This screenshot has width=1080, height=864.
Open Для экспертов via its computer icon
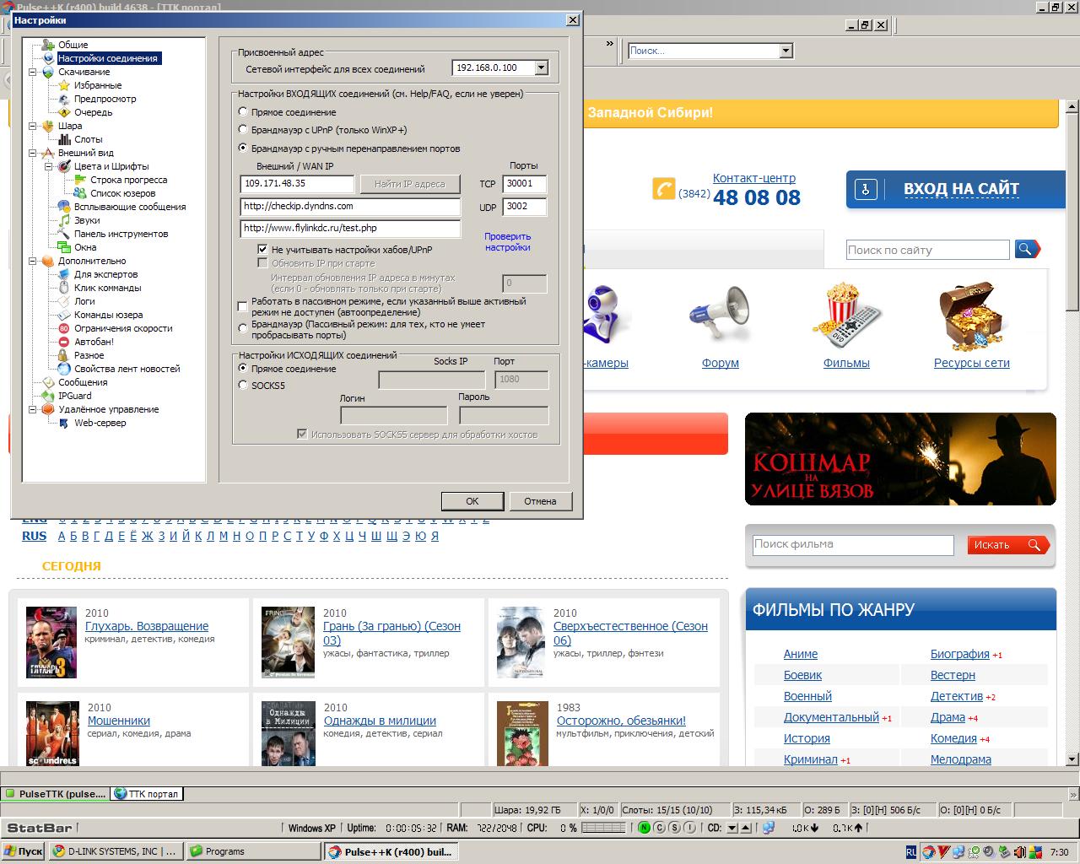(64, 274)
